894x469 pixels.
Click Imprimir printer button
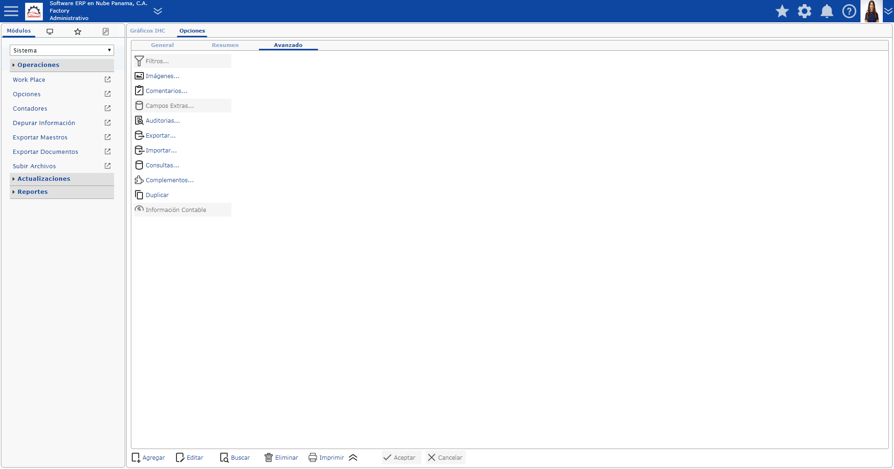point(326,458)
